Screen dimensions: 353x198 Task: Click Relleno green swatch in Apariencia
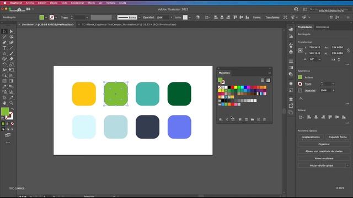click(300, 77)
